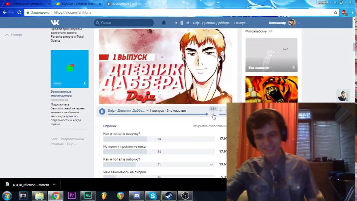The height and width of the screenshot is (201, 357).
Task: Bookmark this page with the star
Action: [336, 12]
